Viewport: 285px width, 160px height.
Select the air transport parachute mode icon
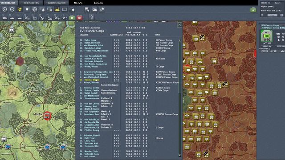[57, 18]
